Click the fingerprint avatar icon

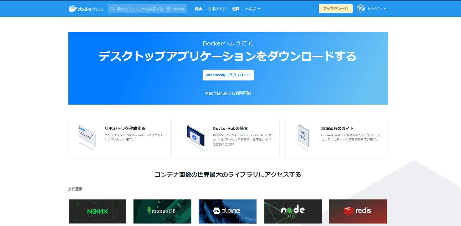(361, 9)
